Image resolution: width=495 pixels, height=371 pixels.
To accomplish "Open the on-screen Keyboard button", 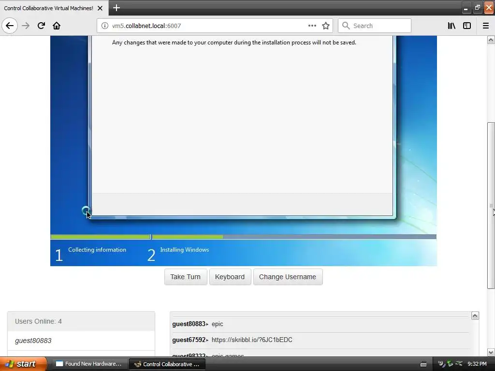I will (230, 277).
